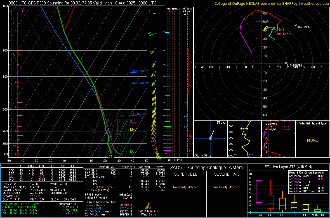Click the 5.2 C/km lapse rate label
Image resolution: width=330 pixels, height=218 pixels.
click(x=119, y=116)
